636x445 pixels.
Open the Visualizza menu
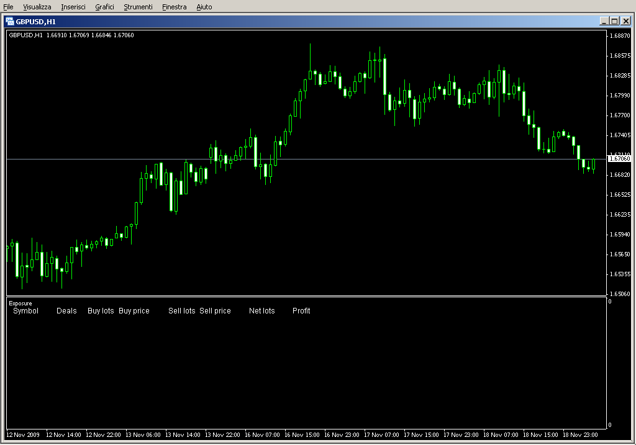pyautogui.click(x=37, y=7)
